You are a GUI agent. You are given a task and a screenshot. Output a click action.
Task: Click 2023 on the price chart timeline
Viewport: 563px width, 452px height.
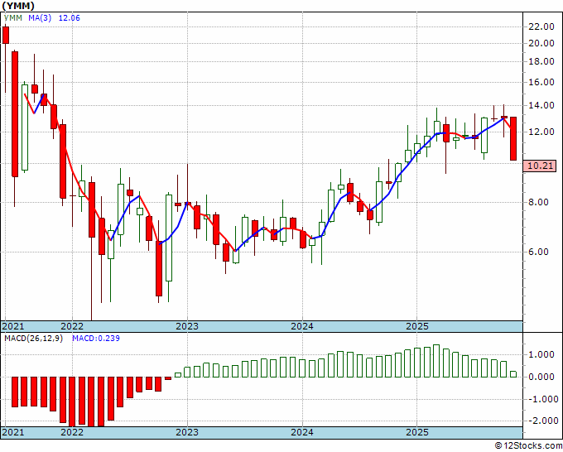[x=187, y=326]
